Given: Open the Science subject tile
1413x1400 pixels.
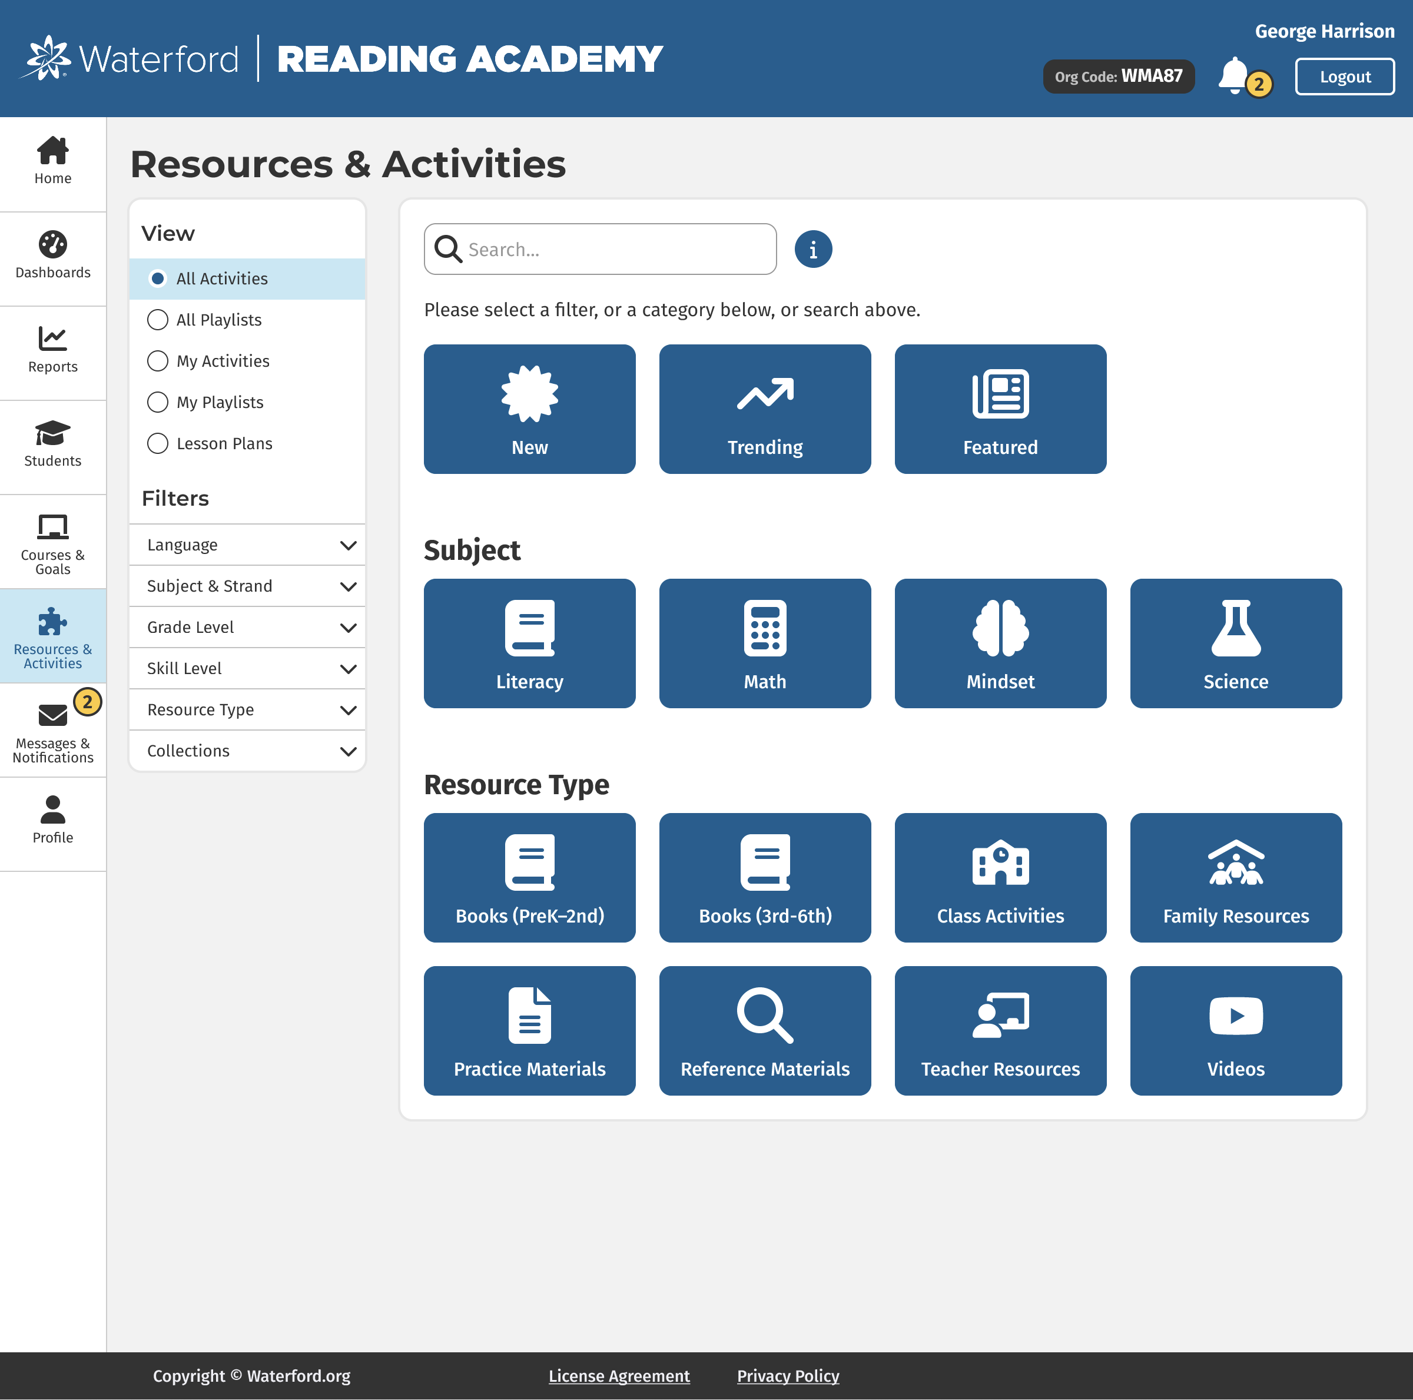Looking at the screenshot, I should (1235, 643).
